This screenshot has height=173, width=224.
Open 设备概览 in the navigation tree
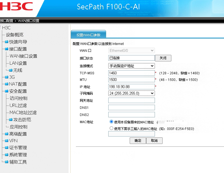15,35
